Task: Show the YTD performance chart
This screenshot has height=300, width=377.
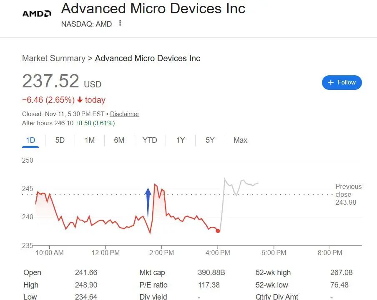Action: [x=150, y=140]
